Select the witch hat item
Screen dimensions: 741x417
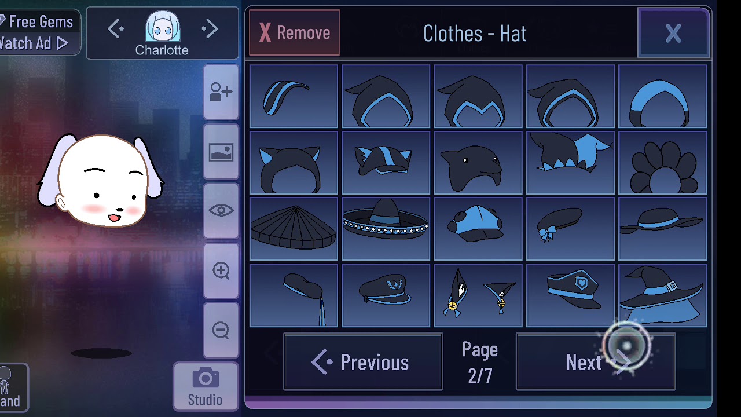point(662,295)
